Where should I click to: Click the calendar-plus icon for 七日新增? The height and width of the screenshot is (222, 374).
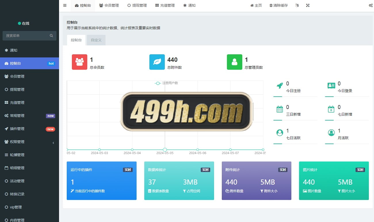tap(331, 109)
